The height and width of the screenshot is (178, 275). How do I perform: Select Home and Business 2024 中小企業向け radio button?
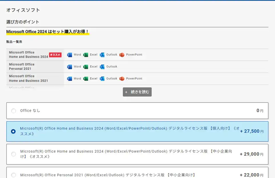(x=13, y=154)
